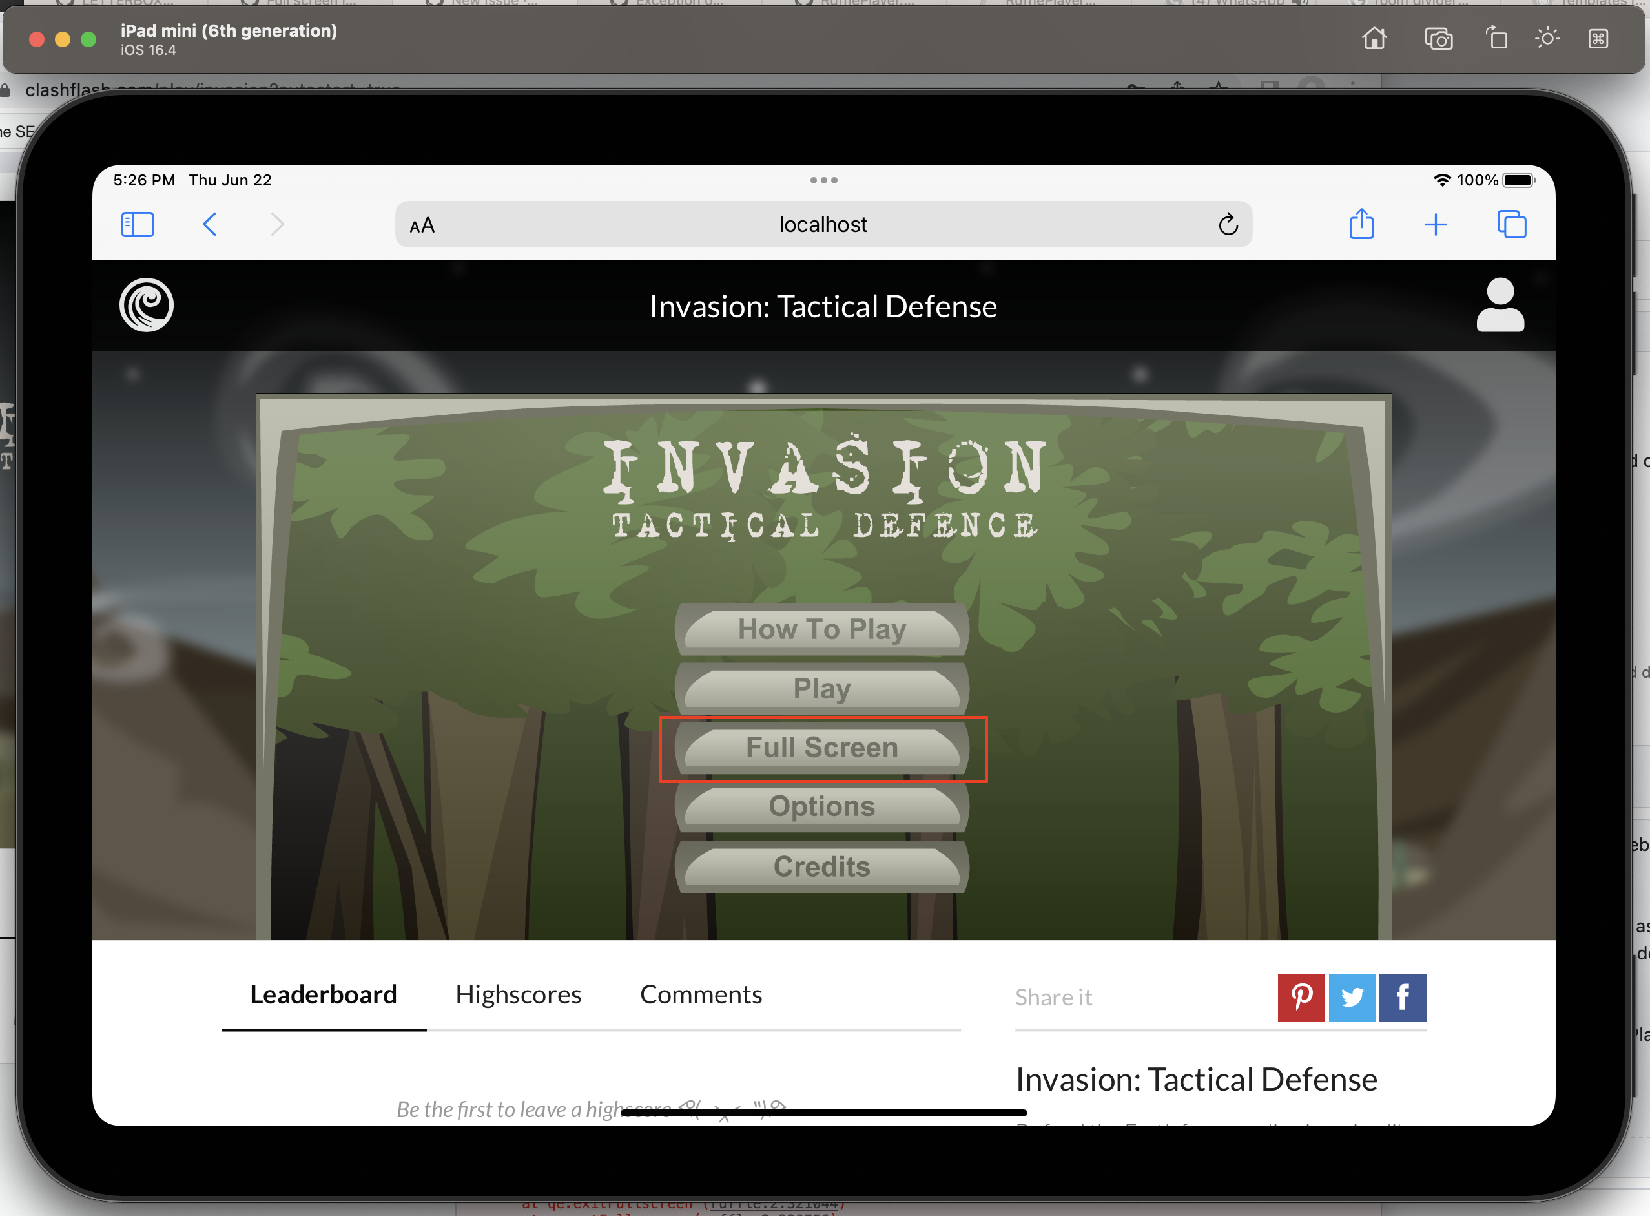This screenshot has height=1216, width=1650.
Task: Show the tab overview
Action: pyautogui.click(x=1509, y=224)
